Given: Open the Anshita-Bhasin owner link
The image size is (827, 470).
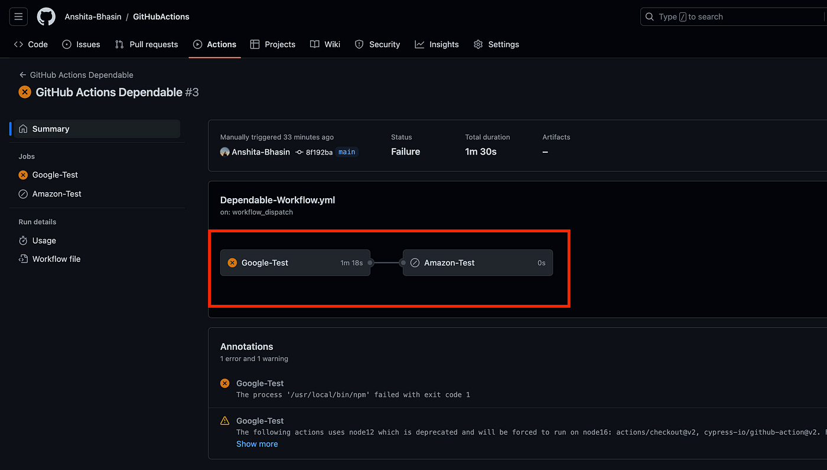Looking at the screenshot, I should pos(93,17).
